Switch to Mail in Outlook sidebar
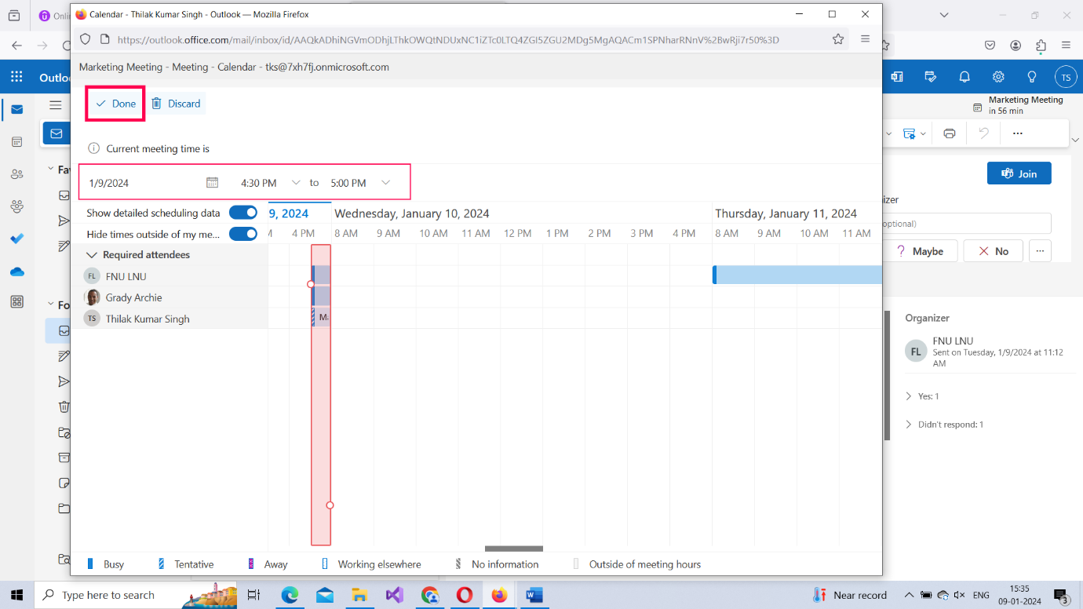This screenshot has width=1083, height=609. click(x=16, y=110)
